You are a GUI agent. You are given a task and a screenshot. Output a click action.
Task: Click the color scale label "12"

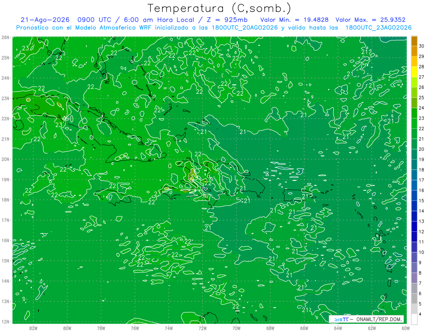pyautogui.click(x=422, y=232)
